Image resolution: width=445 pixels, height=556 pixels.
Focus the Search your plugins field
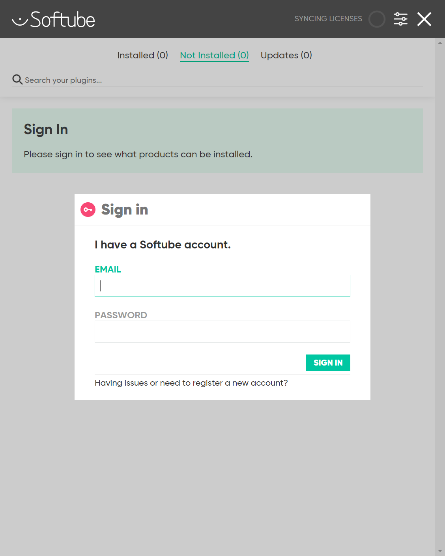[x=223, y=80]
